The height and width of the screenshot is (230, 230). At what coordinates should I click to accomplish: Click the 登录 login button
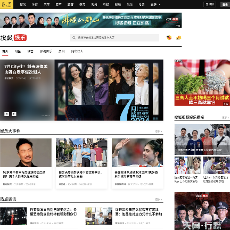coord(225,4)
